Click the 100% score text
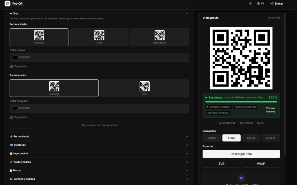This screenshot has height=185, width=297. click(273, 98)
